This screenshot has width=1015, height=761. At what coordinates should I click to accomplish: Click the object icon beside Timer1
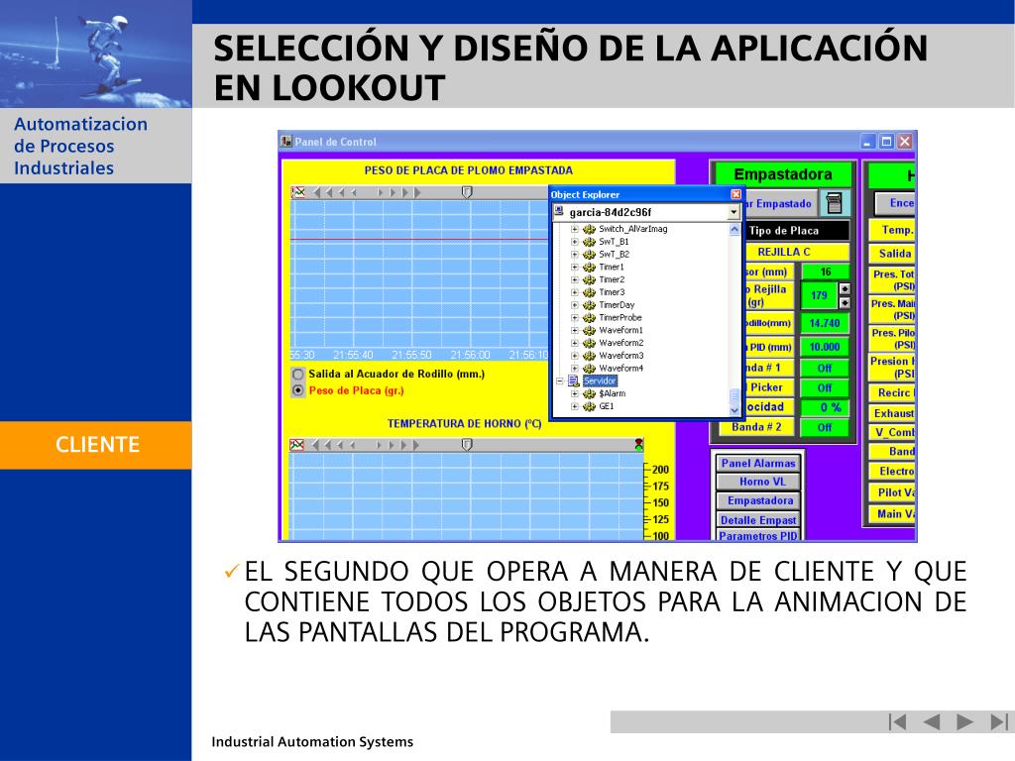[x=589, y=268]
